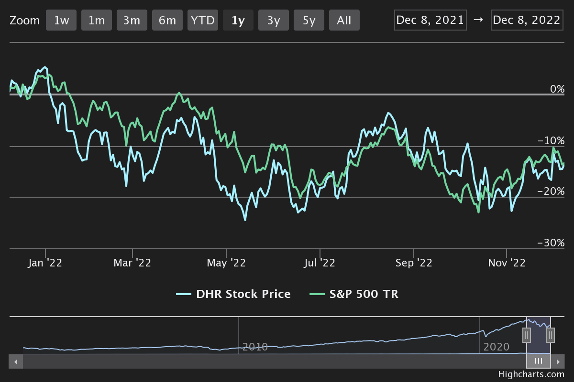Viewport: 574px width, 382px height.
Task: Click the navigator right range handle
Action: coord(551,335)
